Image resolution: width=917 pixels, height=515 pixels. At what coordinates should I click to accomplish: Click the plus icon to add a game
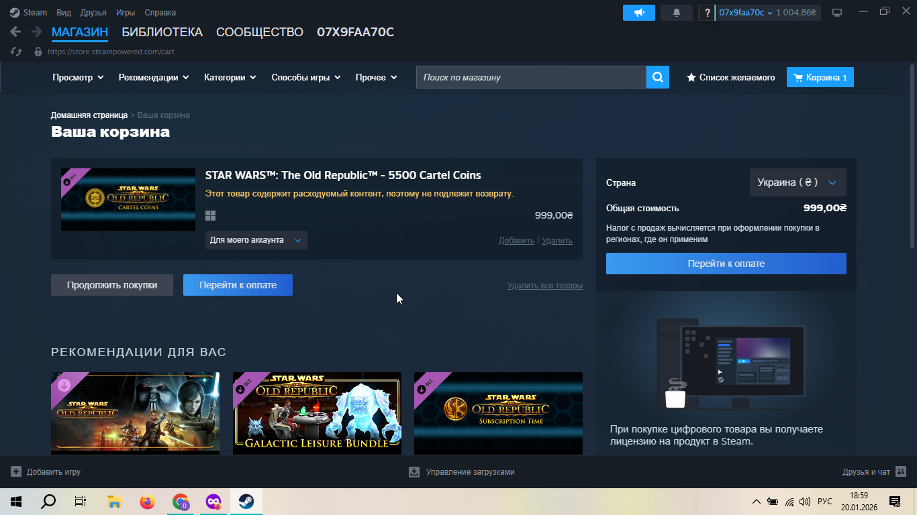point(16,472)
